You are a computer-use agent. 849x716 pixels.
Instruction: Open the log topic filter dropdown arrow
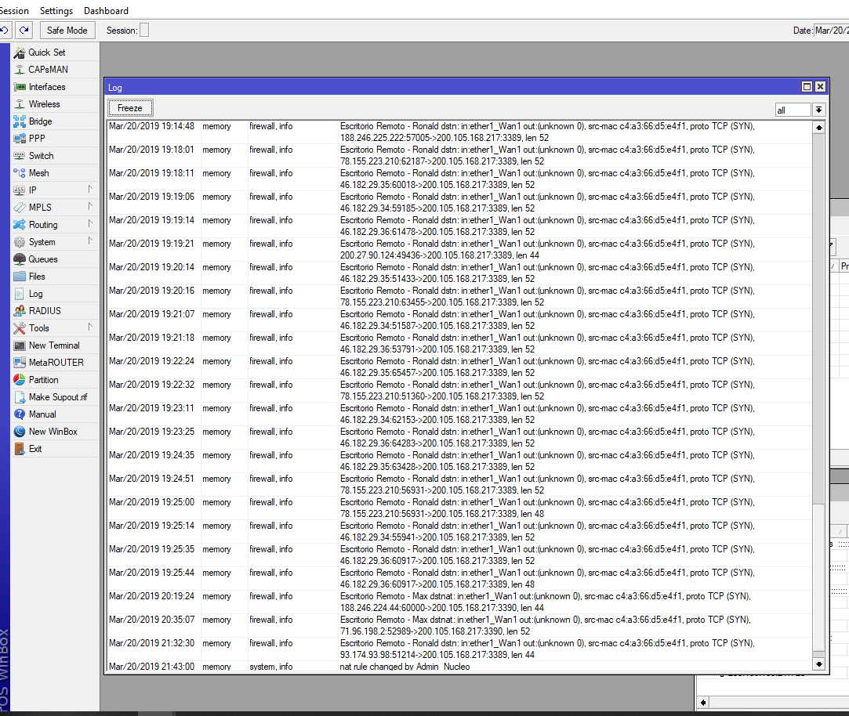818,110
